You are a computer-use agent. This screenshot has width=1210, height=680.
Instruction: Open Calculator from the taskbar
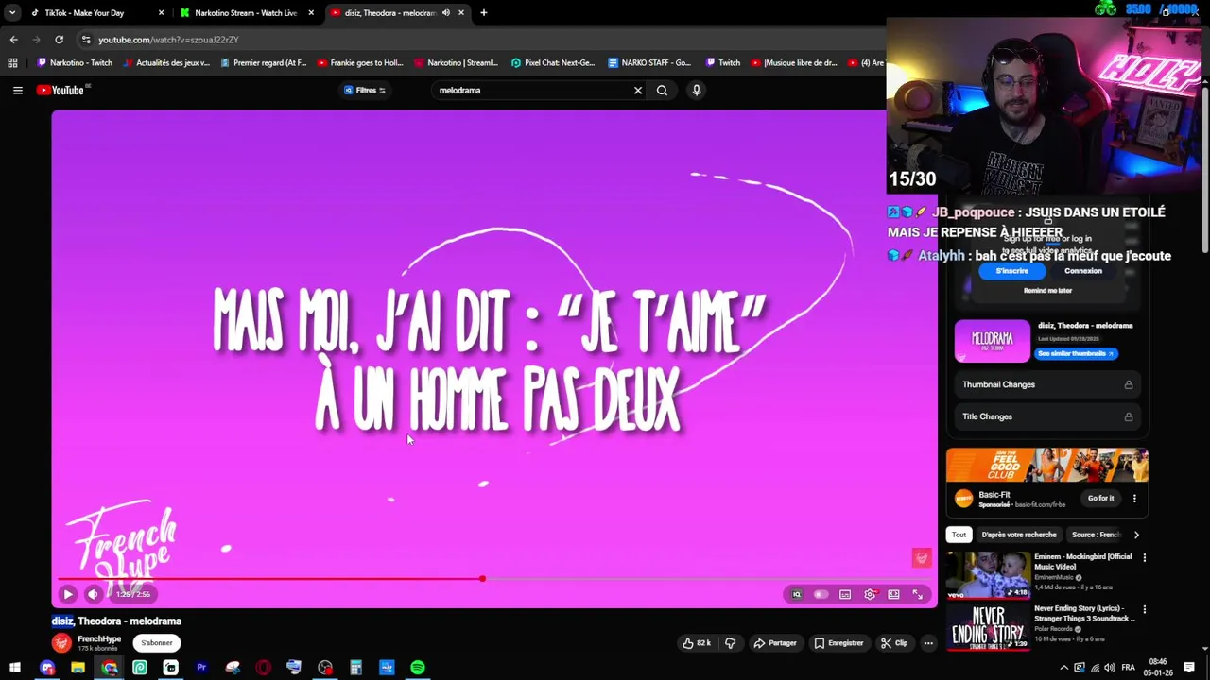tap(355, 668)
